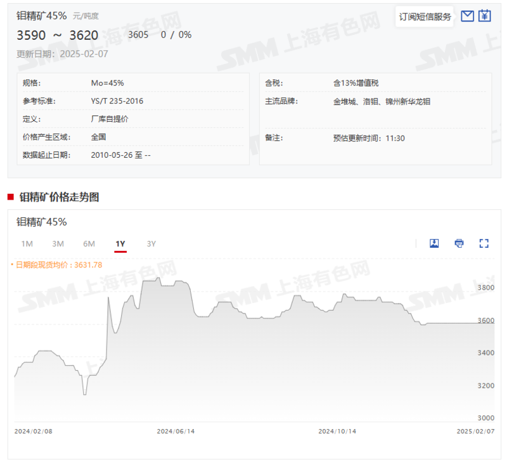Show the 6M price trend
This screenshot has width=507, height=462.
(x=89, y=244)
